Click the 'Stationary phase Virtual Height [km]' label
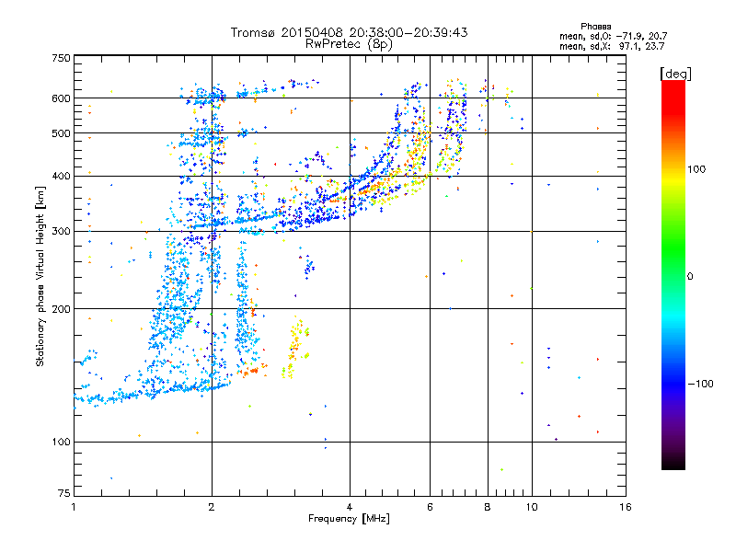The width and height of the screenshot is (736, 552). click(40, 277)
